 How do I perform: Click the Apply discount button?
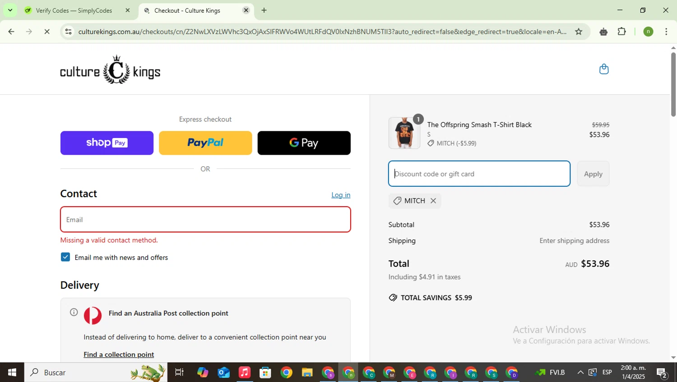click(593, 174)
